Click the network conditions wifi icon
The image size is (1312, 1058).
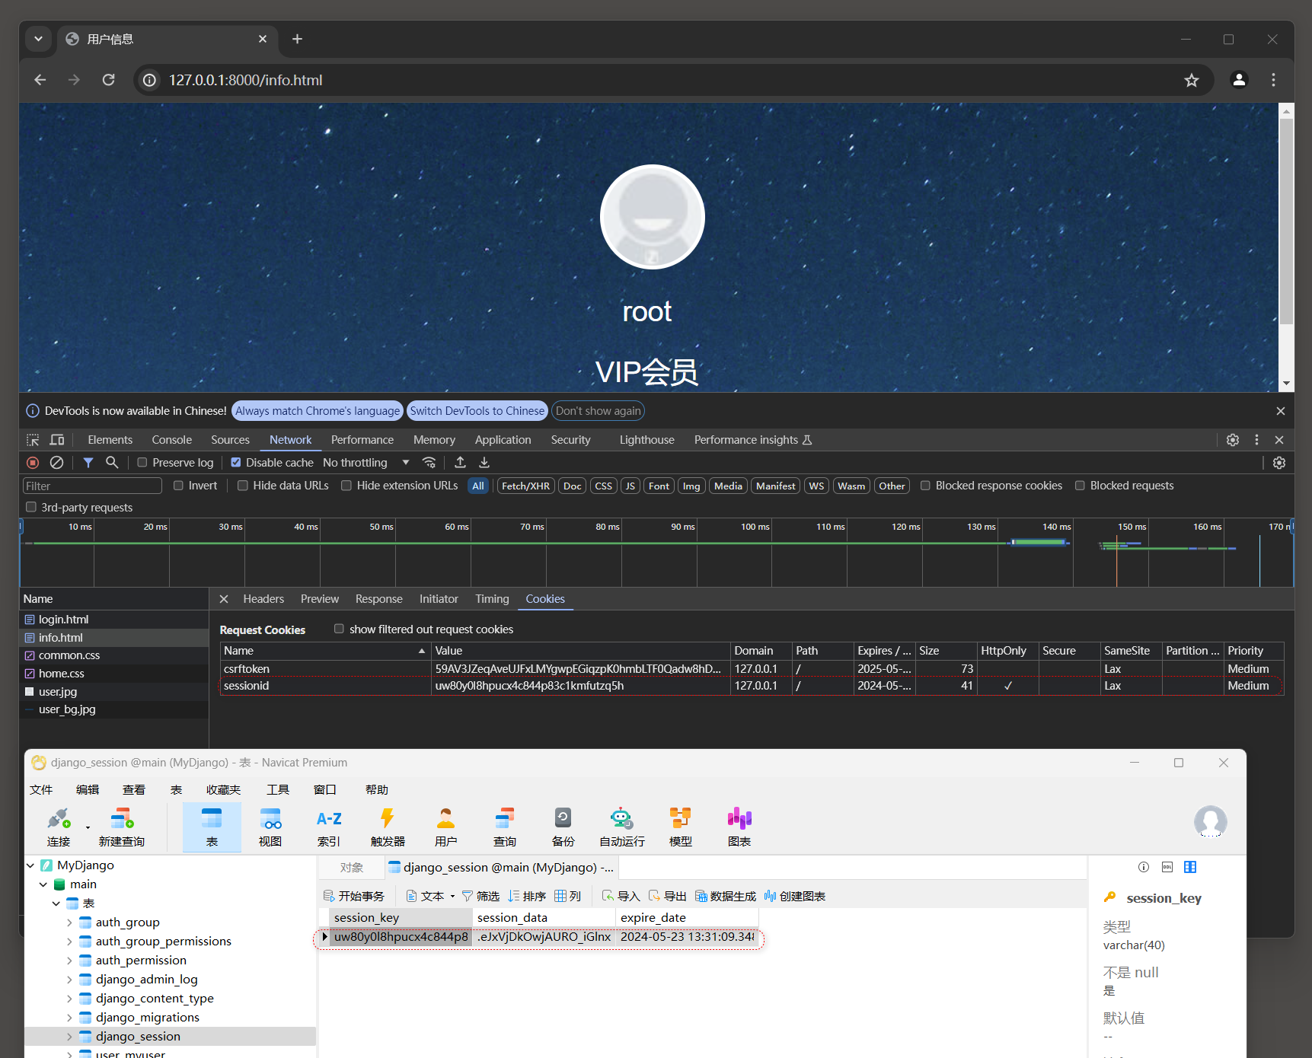tap(429, 463)
